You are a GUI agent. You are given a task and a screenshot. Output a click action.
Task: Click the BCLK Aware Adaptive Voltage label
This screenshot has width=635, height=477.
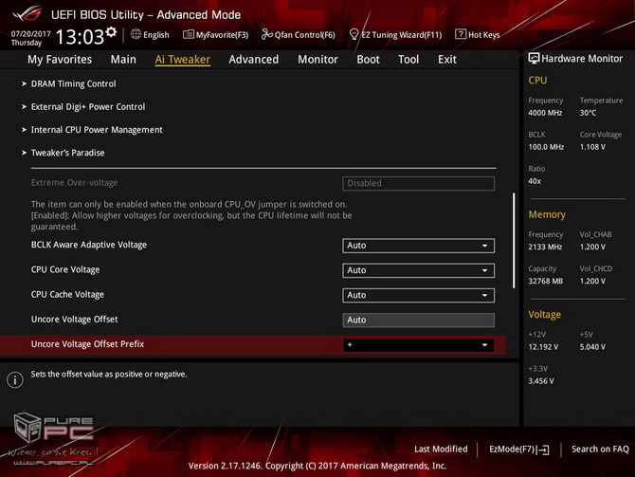tap(89, 245)
